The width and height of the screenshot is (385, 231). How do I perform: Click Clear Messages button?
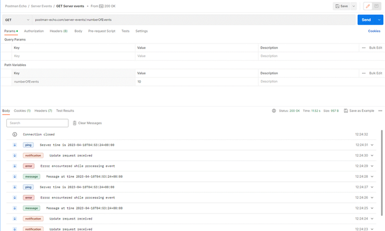click(87, 123)
